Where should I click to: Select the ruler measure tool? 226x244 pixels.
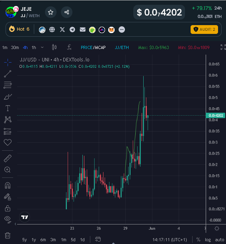(x=8, y=158)
